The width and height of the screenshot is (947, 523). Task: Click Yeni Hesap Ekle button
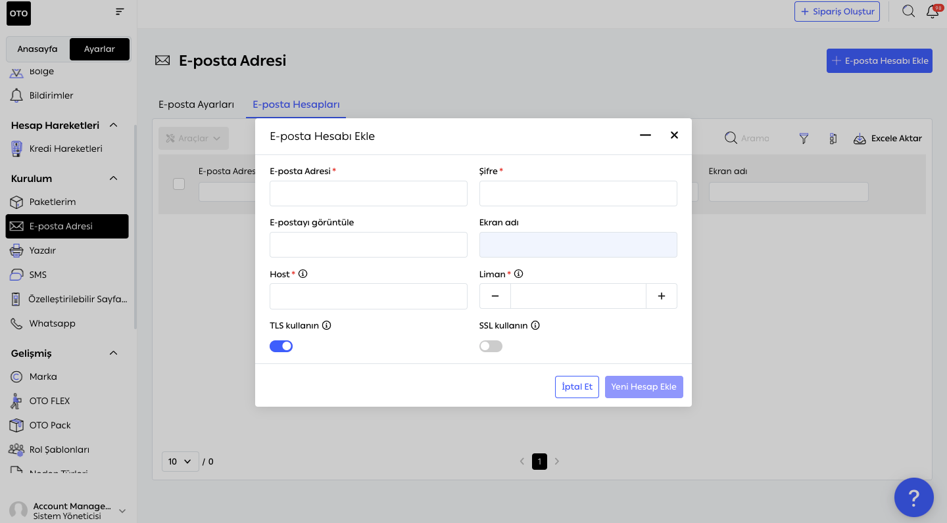coord(644,386)
